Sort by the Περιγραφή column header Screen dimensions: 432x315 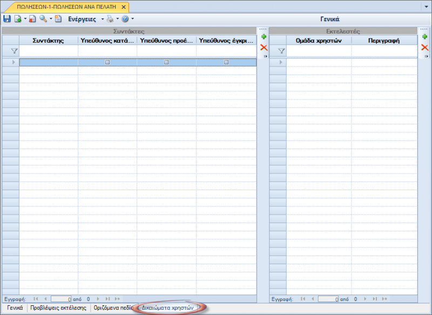[384, 41]
